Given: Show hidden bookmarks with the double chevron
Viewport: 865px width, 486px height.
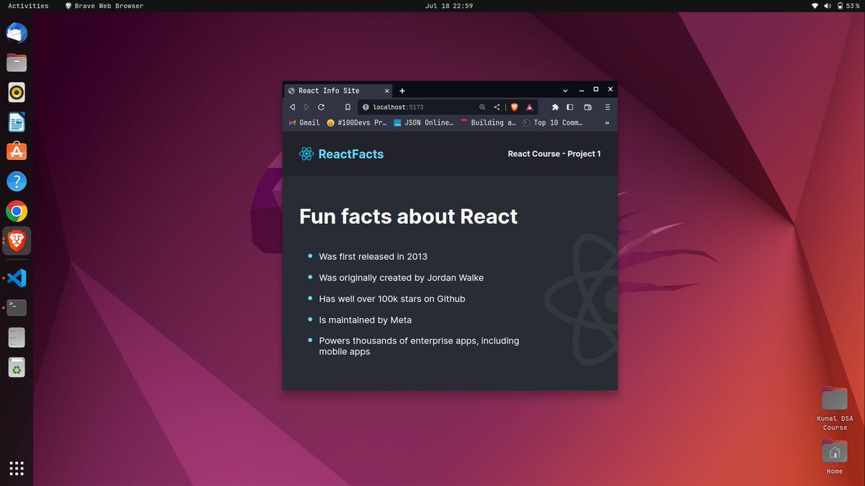Looking at the screenshot, I should (x=607, y=122).
